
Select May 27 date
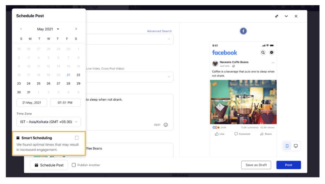coord(58,84)
